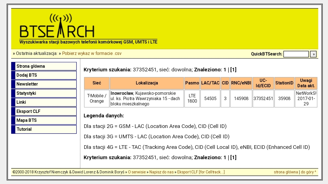The width and height of the screenshot is (328, 184).
Task: Jump up with the do góry link
Action: pos(308,172)
